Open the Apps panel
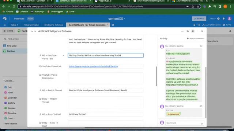234x131 pixels. click(x=227, y=25)
